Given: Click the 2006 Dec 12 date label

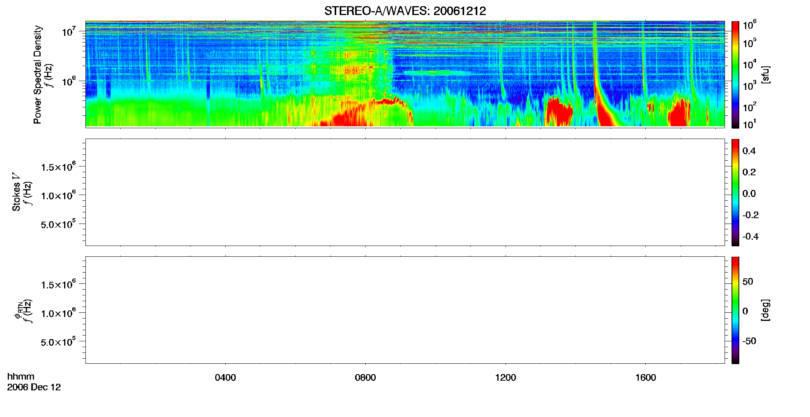Looking at the screenshot, I should click(x=34, y=387).
